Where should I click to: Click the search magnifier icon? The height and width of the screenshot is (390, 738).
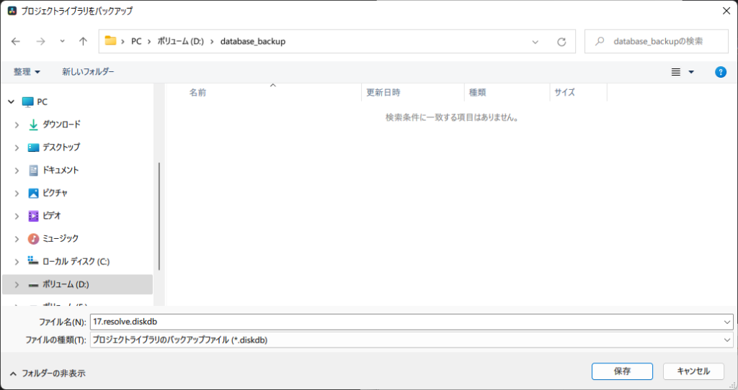click(600, 41)
